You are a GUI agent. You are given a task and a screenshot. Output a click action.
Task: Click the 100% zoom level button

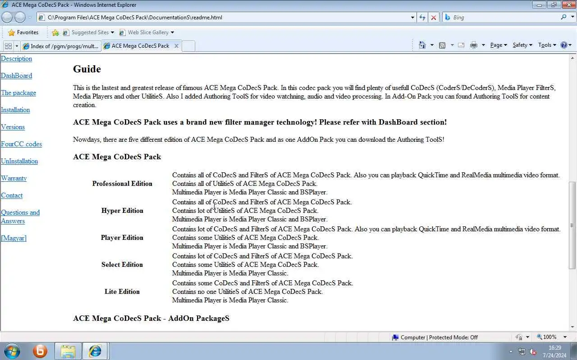click(546, 337)
